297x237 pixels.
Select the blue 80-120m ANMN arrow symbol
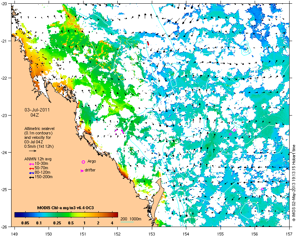[32, 173]
